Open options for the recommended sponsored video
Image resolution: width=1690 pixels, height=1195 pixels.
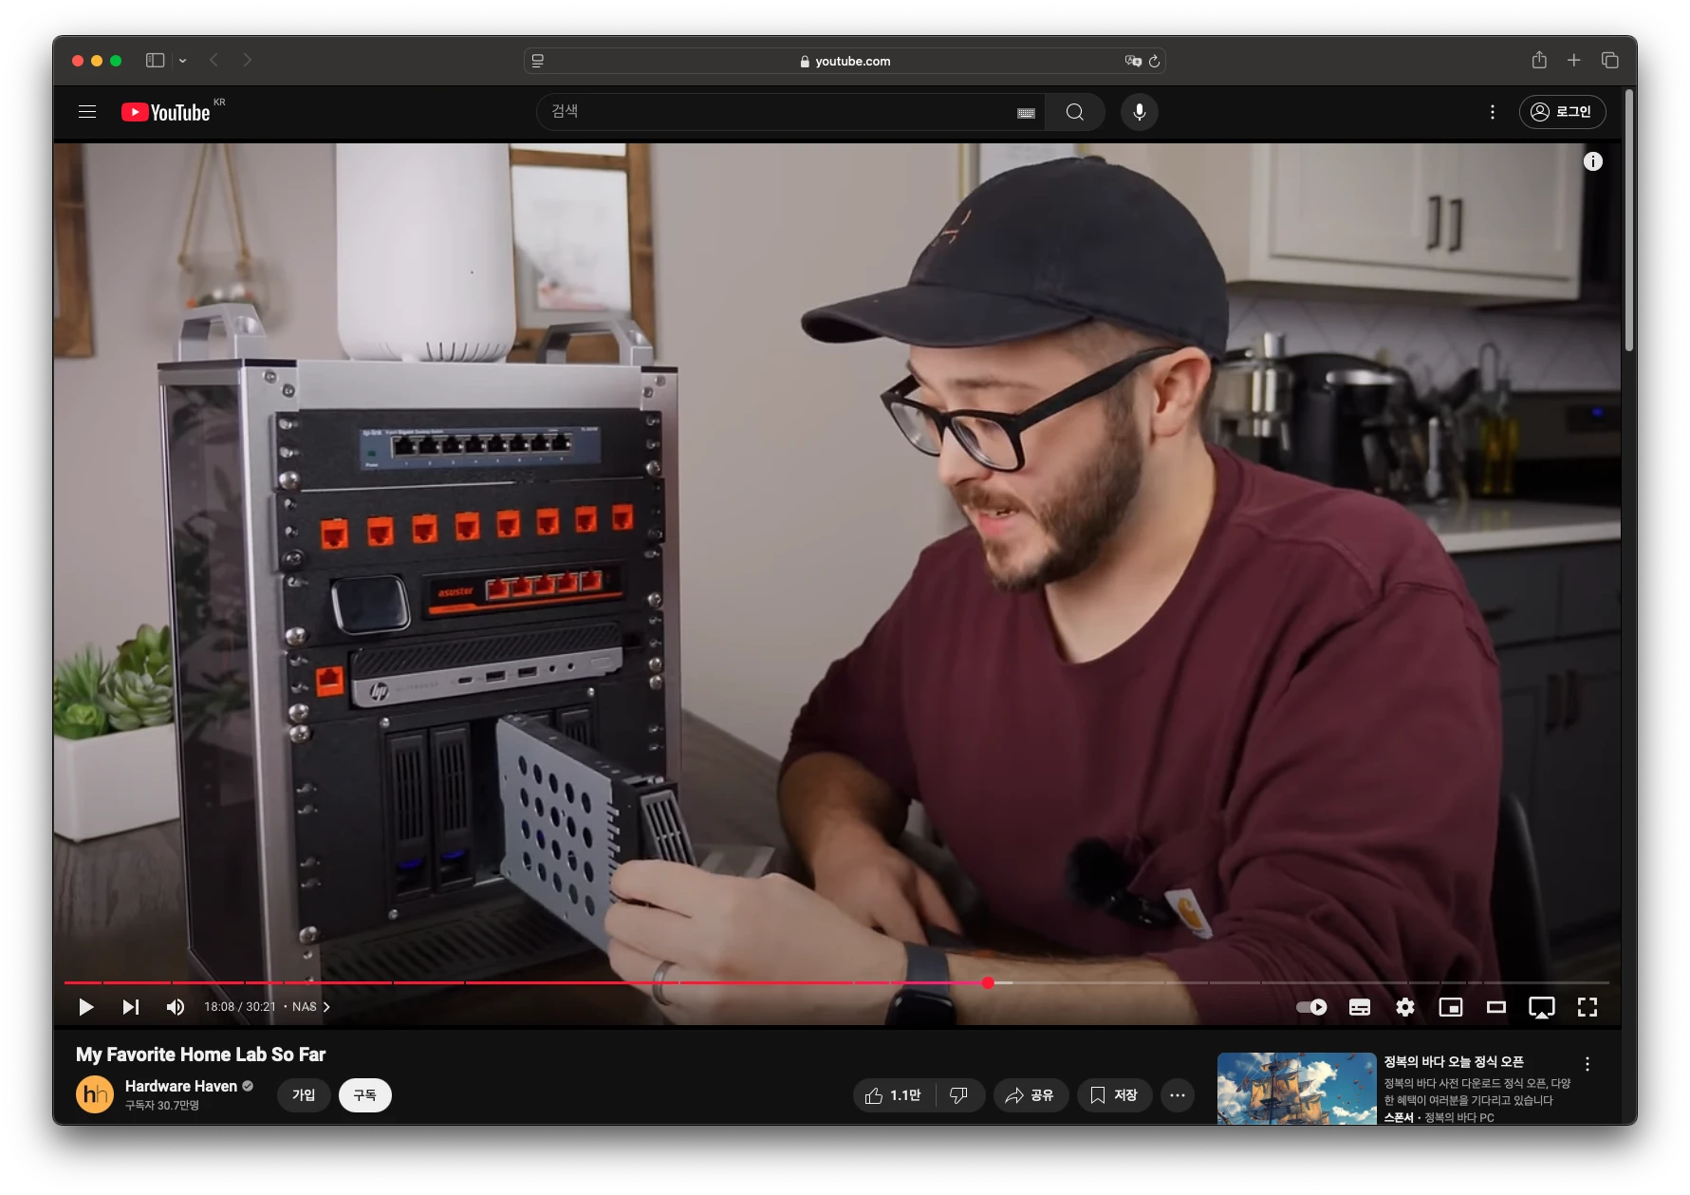tap(1588, 1064)
